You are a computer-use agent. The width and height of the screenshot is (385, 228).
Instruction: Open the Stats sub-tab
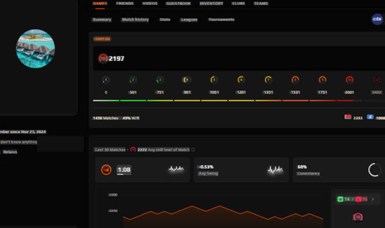tap(165, 20)
